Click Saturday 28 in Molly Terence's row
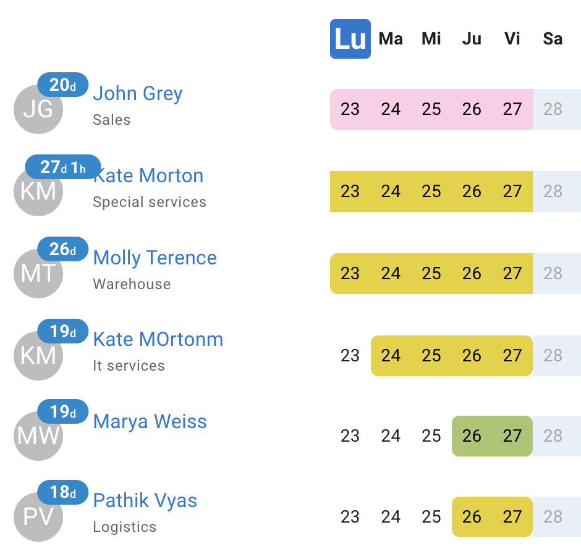 click(553, 274)
